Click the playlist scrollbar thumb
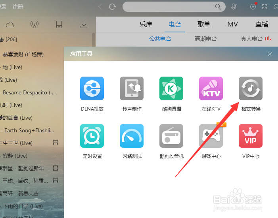278x218 pixels. pos(94,40)
